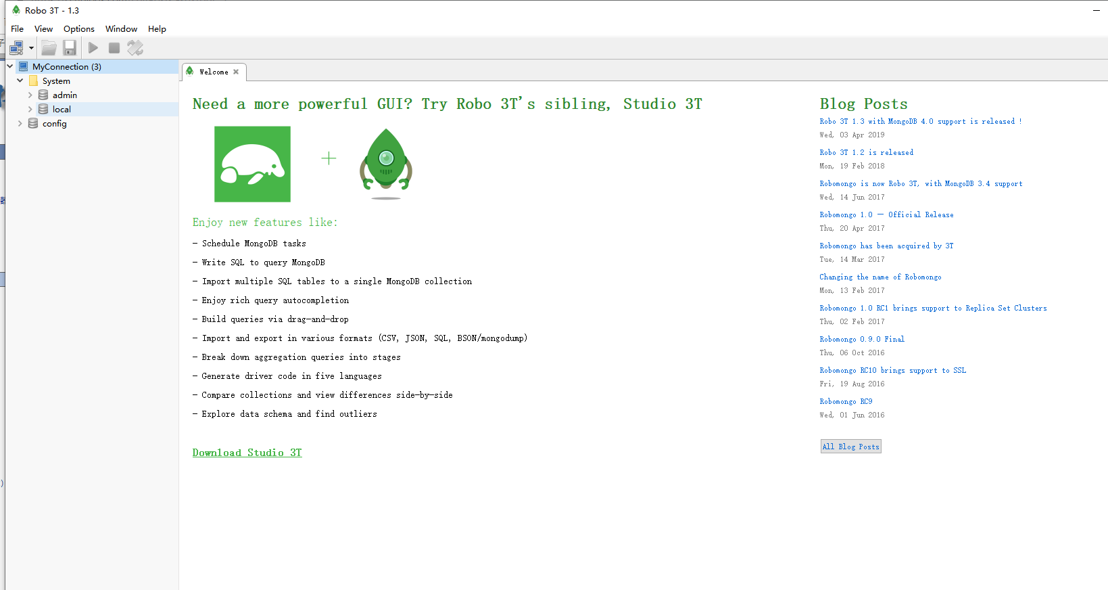Click the config database cylinder icon
Screen dimensions: 1108x590
pyautogui.click(x=33, y=123)
